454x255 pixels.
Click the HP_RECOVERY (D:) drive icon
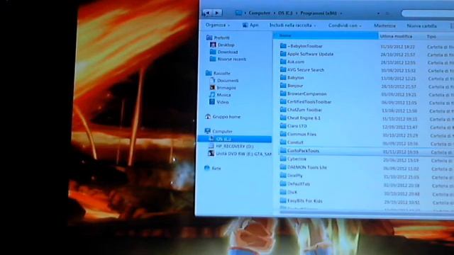211,147
